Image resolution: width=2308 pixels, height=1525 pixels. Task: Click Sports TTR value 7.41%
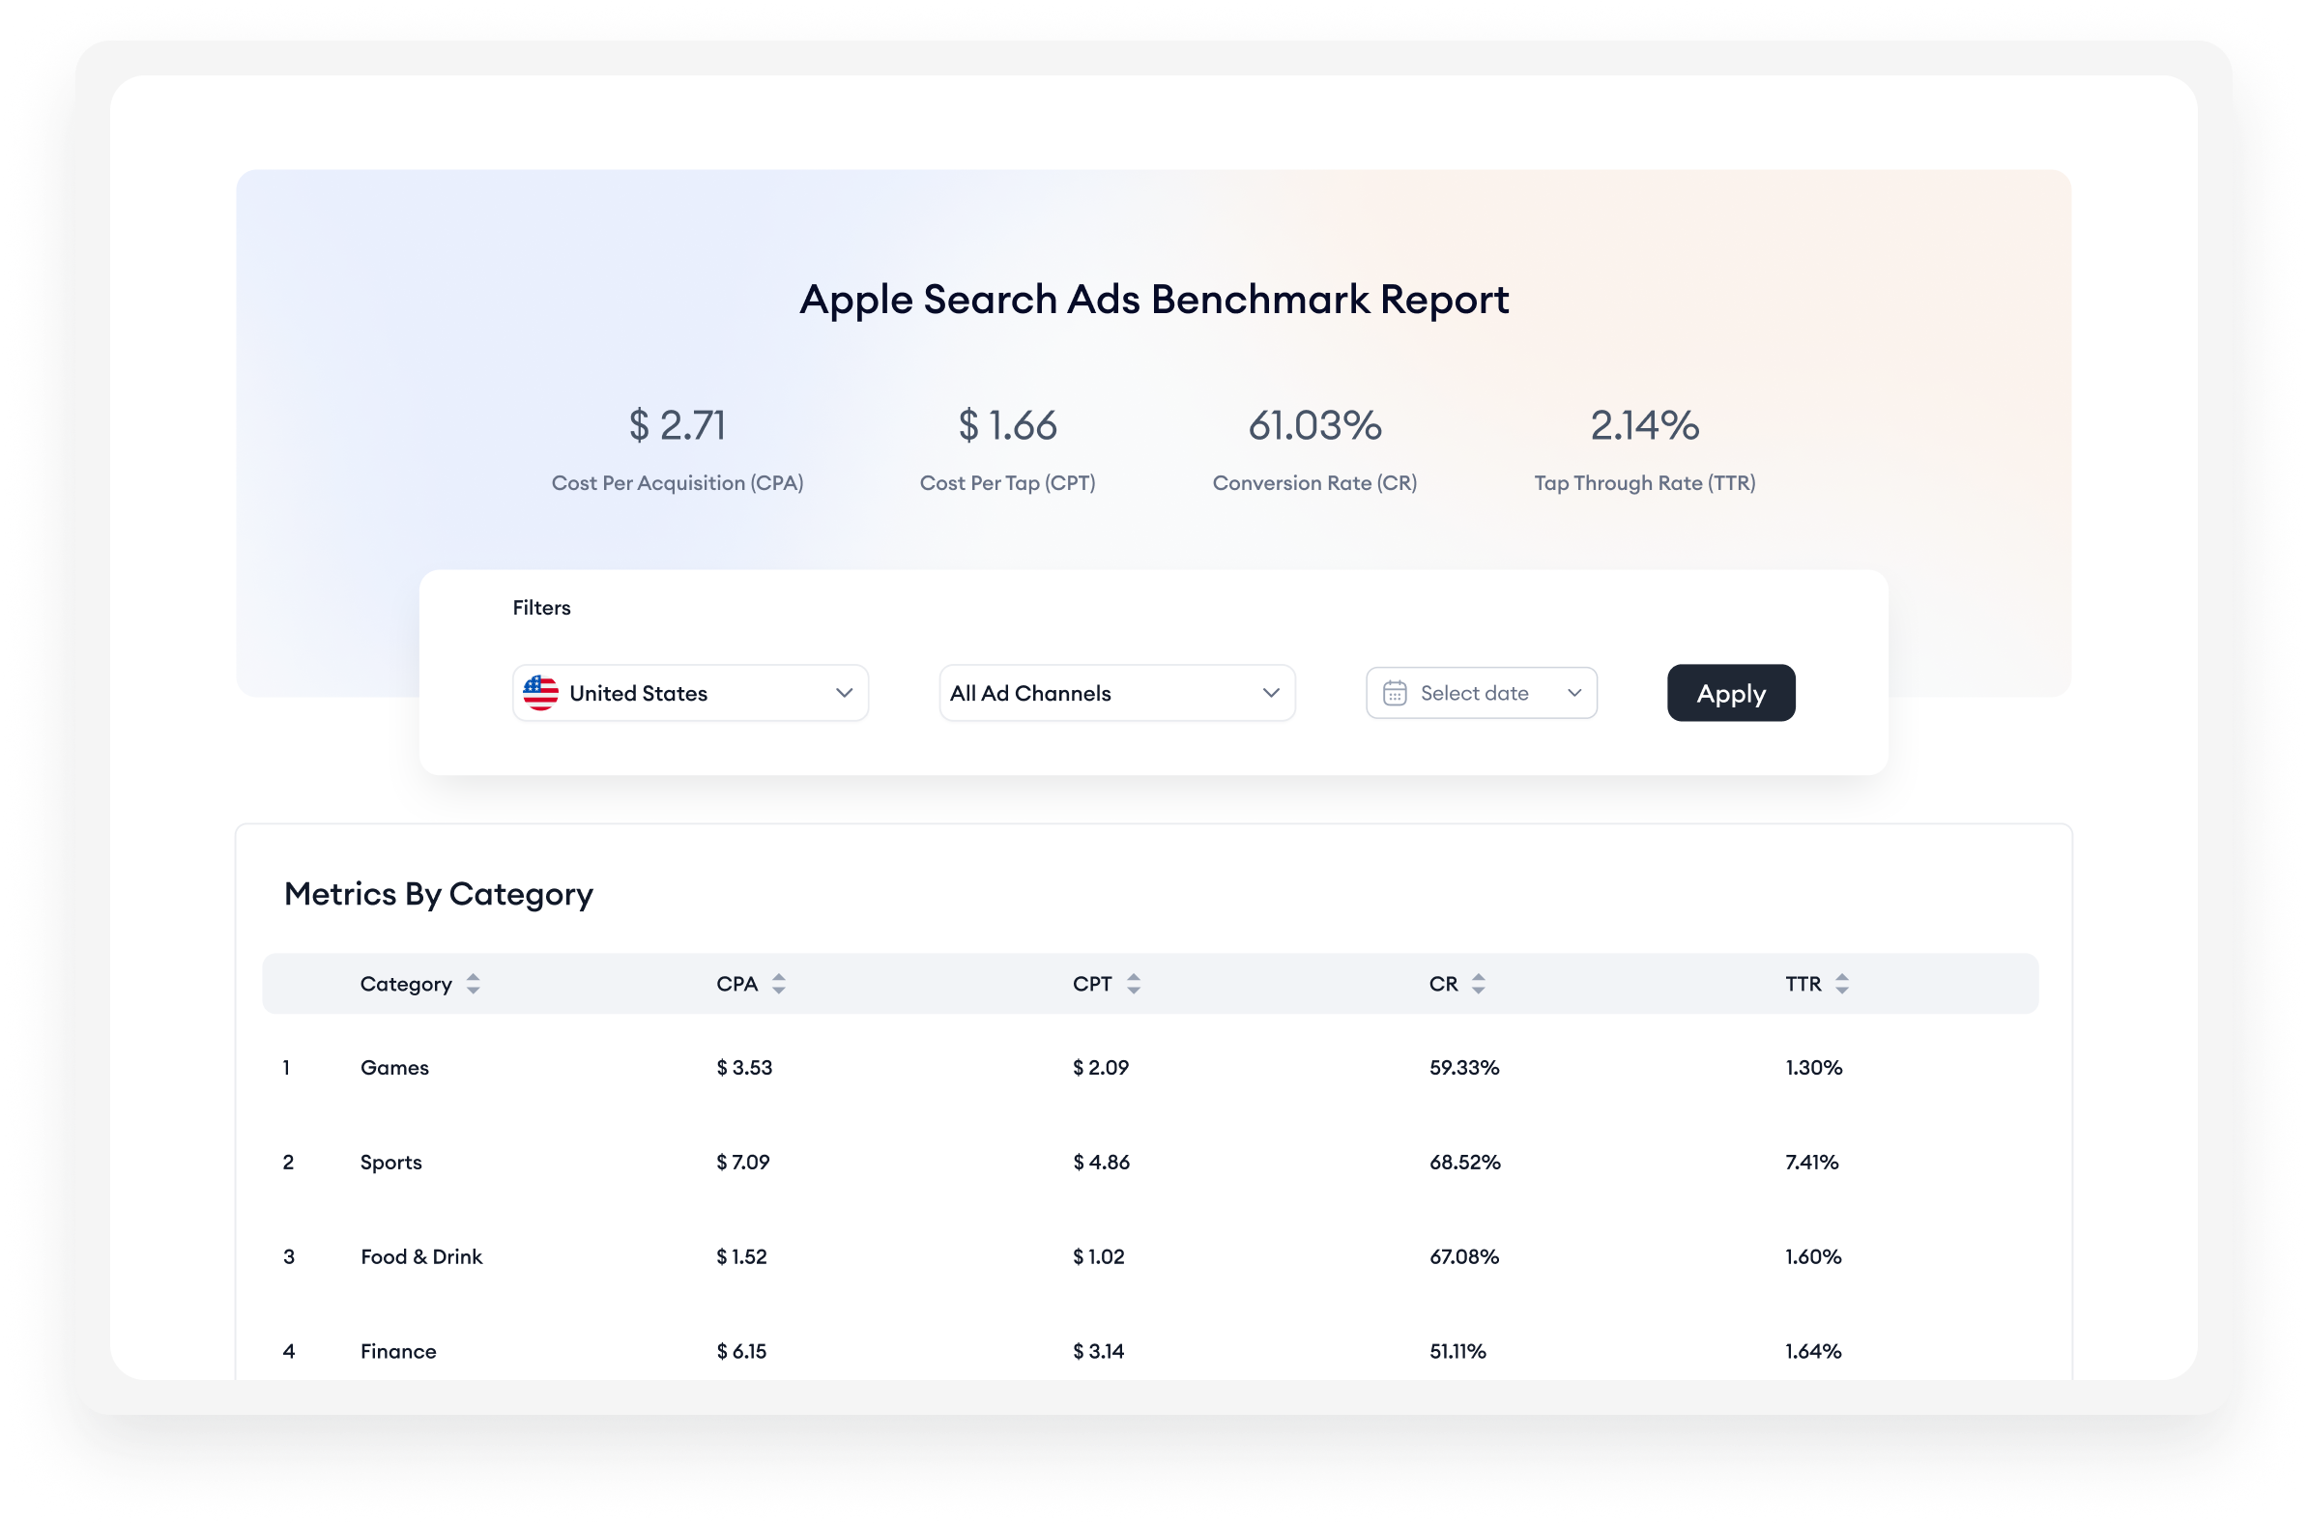[1811, 1162]
